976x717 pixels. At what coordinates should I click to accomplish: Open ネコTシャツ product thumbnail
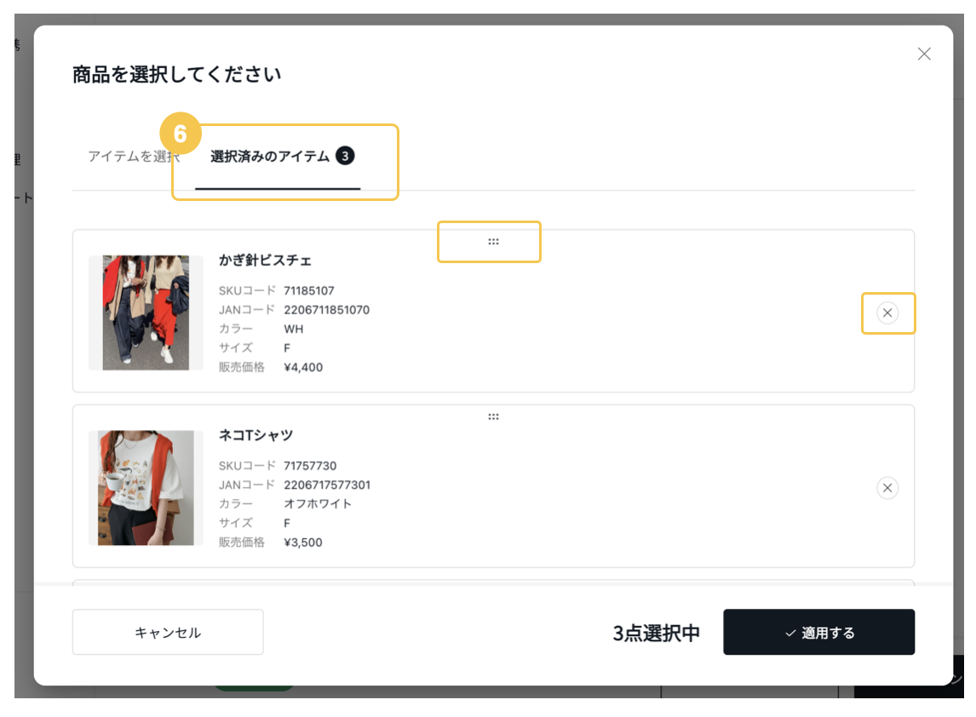(x=146, y=488)
